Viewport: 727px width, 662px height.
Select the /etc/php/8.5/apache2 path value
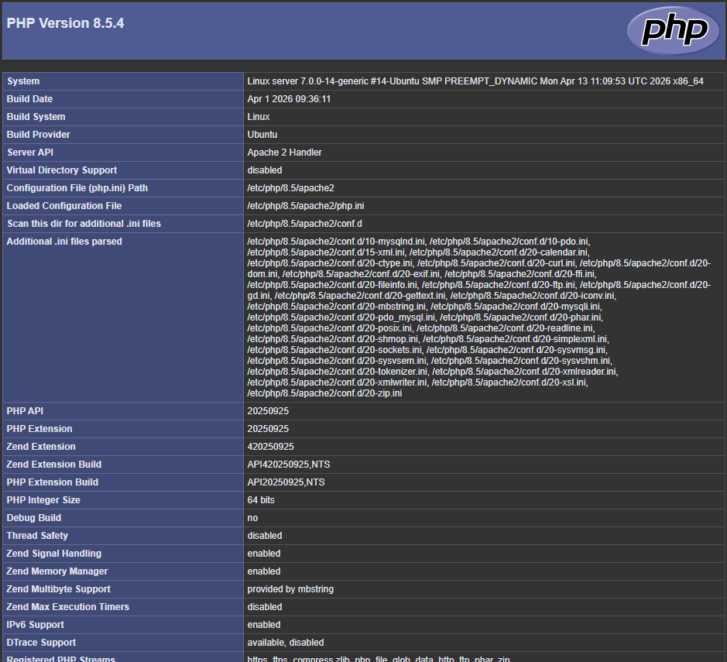point(290,187)
